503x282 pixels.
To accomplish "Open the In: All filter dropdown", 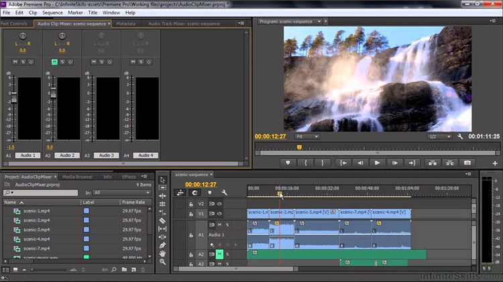I will [121, 193].
